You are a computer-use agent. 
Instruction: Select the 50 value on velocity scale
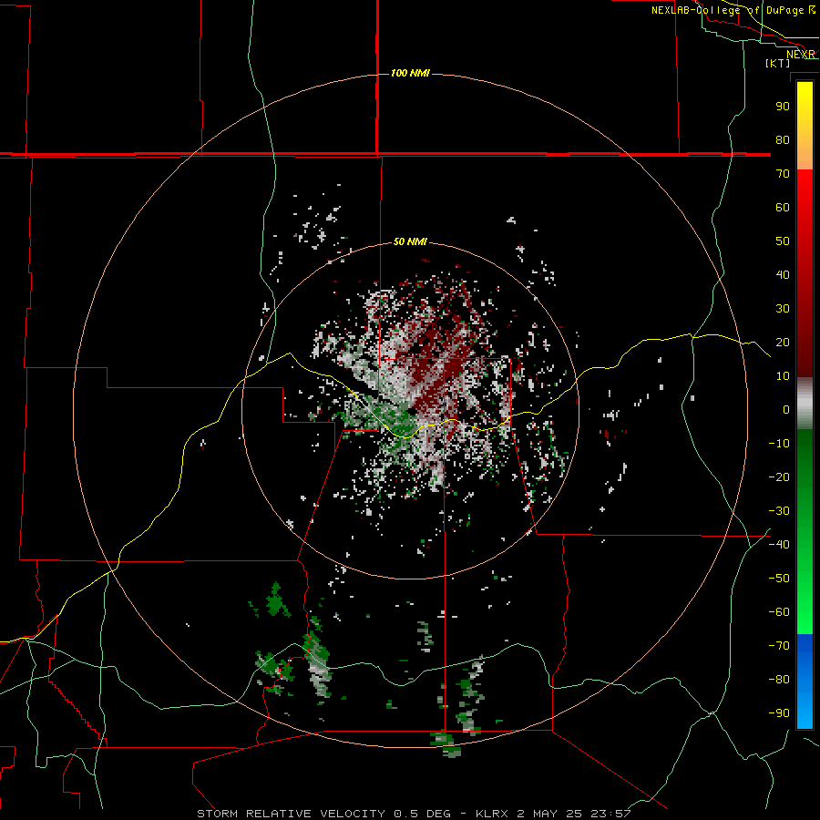(x=783, y=241)
